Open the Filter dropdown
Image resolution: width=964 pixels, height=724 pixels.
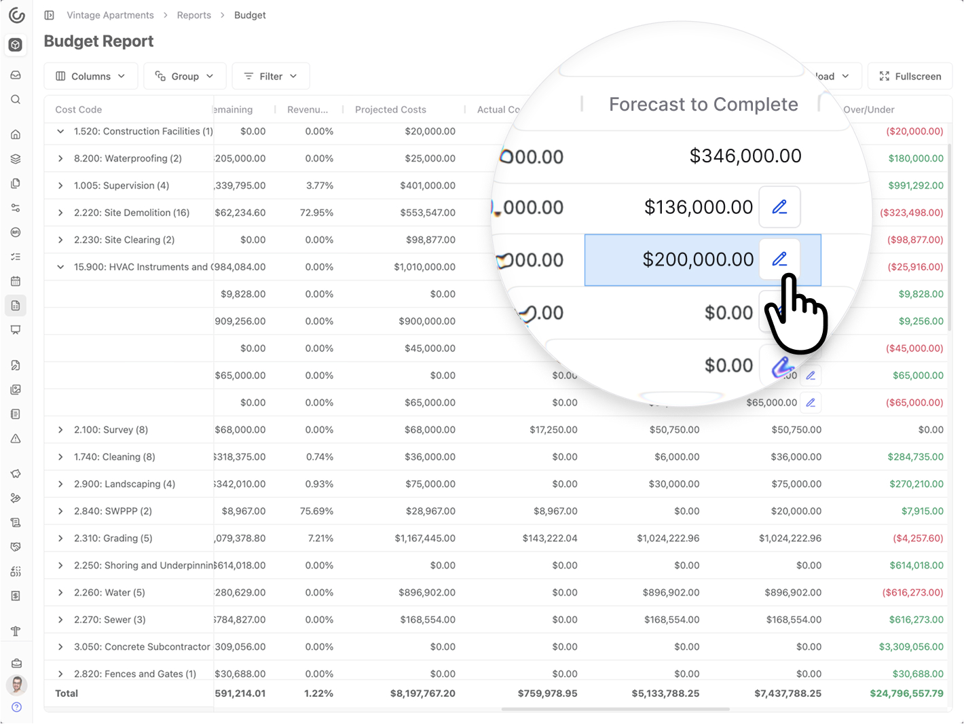click(270, 76)
